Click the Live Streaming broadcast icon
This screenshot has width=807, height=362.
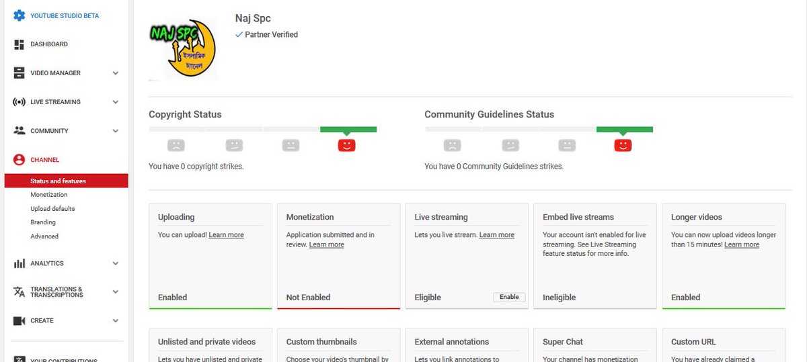pos(19,102)
